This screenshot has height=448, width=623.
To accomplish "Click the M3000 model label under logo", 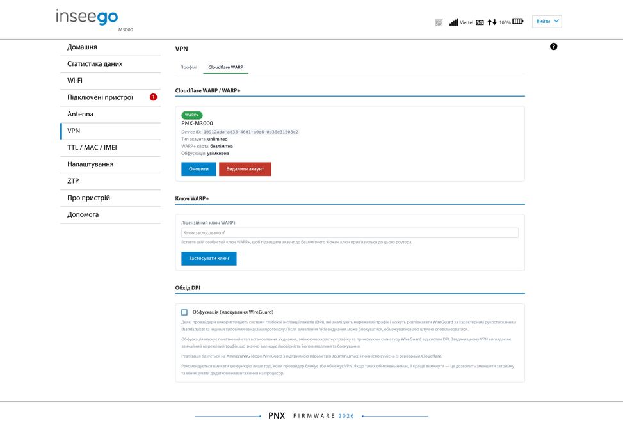I will click(x=125, y=30).
